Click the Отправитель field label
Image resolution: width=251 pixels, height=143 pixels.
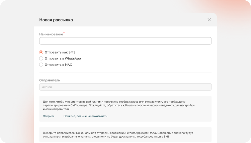pyautogui.click(x=50, y=80)
